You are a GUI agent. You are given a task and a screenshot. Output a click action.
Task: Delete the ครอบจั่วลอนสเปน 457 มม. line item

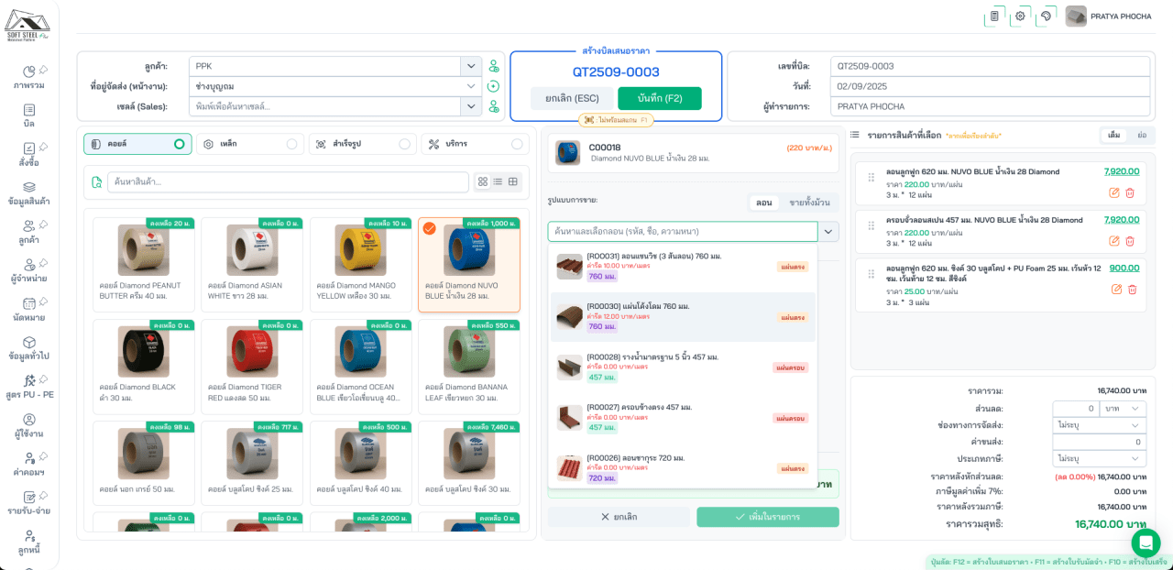(x=1130, y=241)
